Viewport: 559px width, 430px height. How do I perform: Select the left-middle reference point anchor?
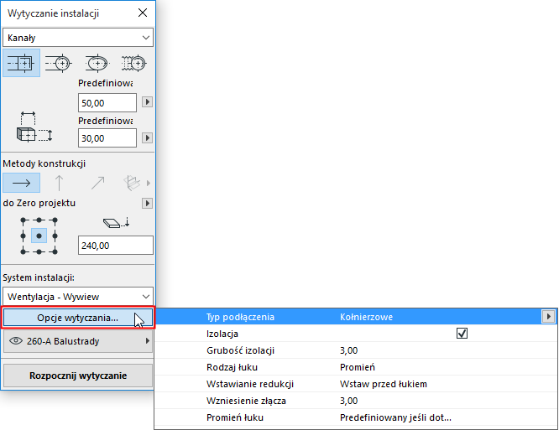coord(24,236)
